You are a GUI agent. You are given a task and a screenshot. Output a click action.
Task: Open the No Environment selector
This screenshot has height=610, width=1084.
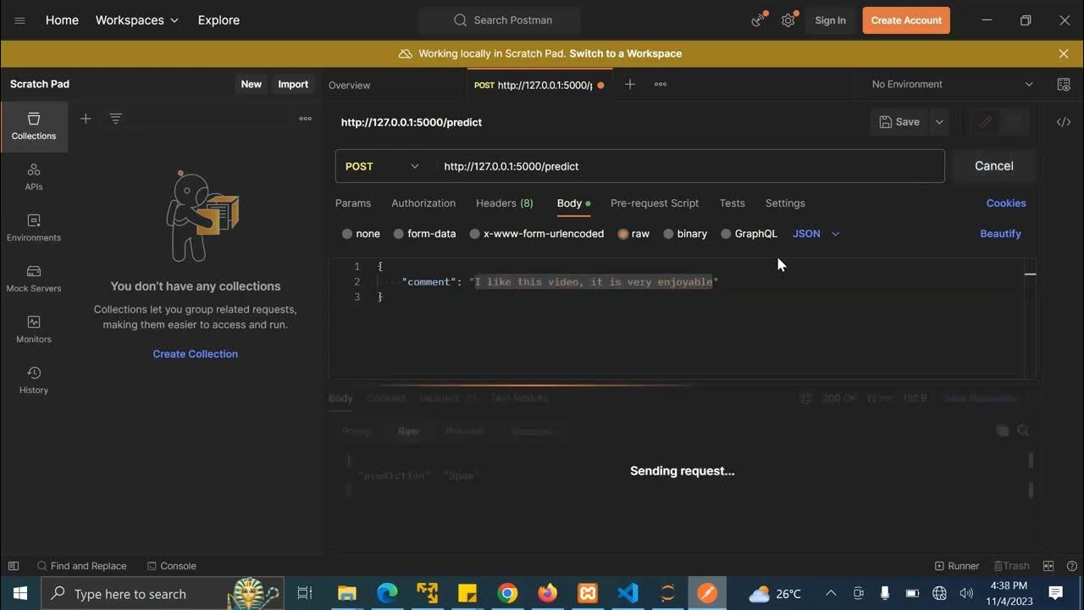tap(952, 84)
